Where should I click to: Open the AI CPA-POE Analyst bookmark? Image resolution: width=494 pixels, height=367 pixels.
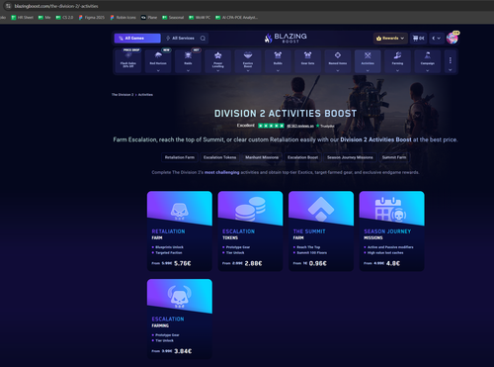click(x=236, y=18)
